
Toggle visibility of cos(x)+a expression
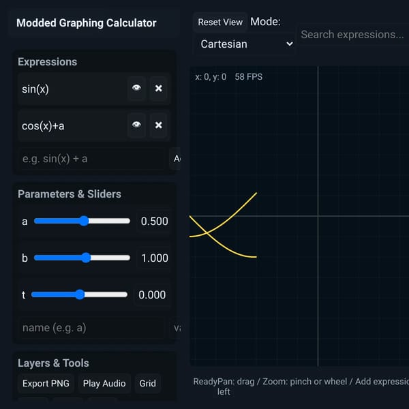pos(136,125)
